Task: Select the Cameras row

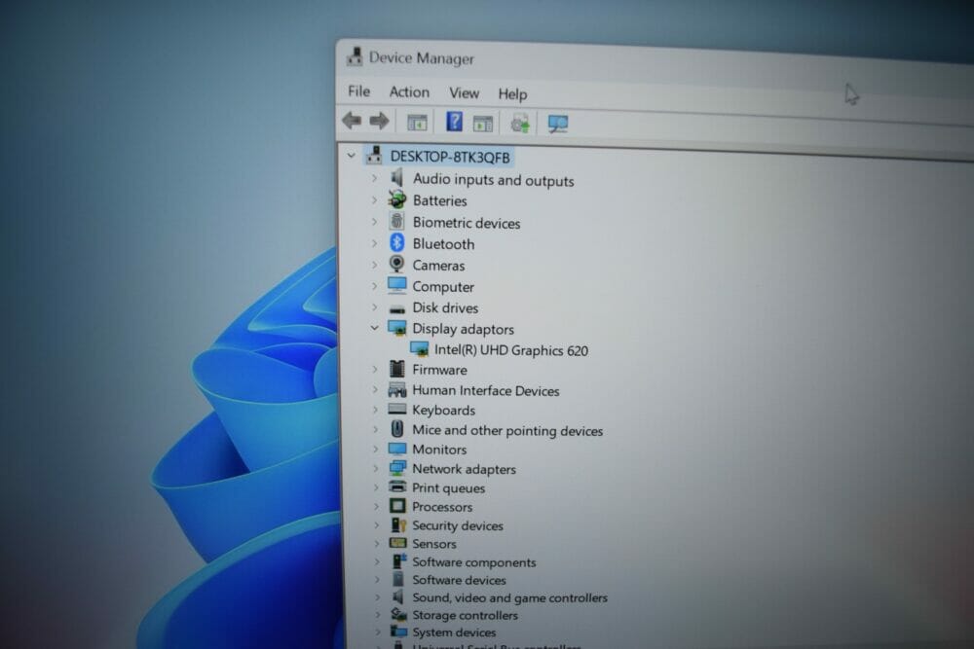Action: [x=438, y=266]
